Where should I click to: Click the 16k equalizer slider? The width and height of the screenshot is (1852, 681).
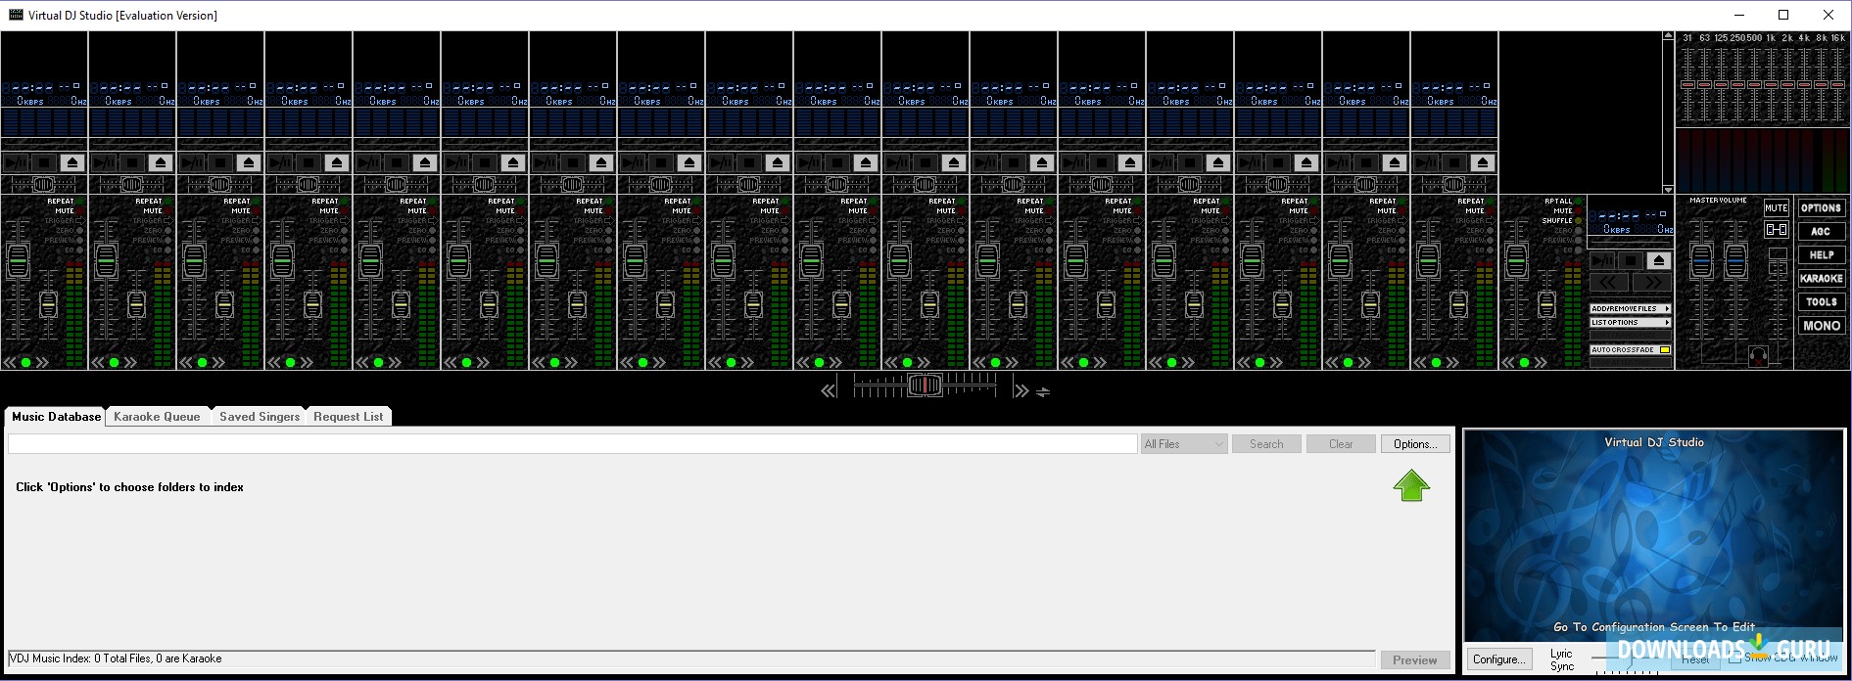click(x=1837, y=85)
